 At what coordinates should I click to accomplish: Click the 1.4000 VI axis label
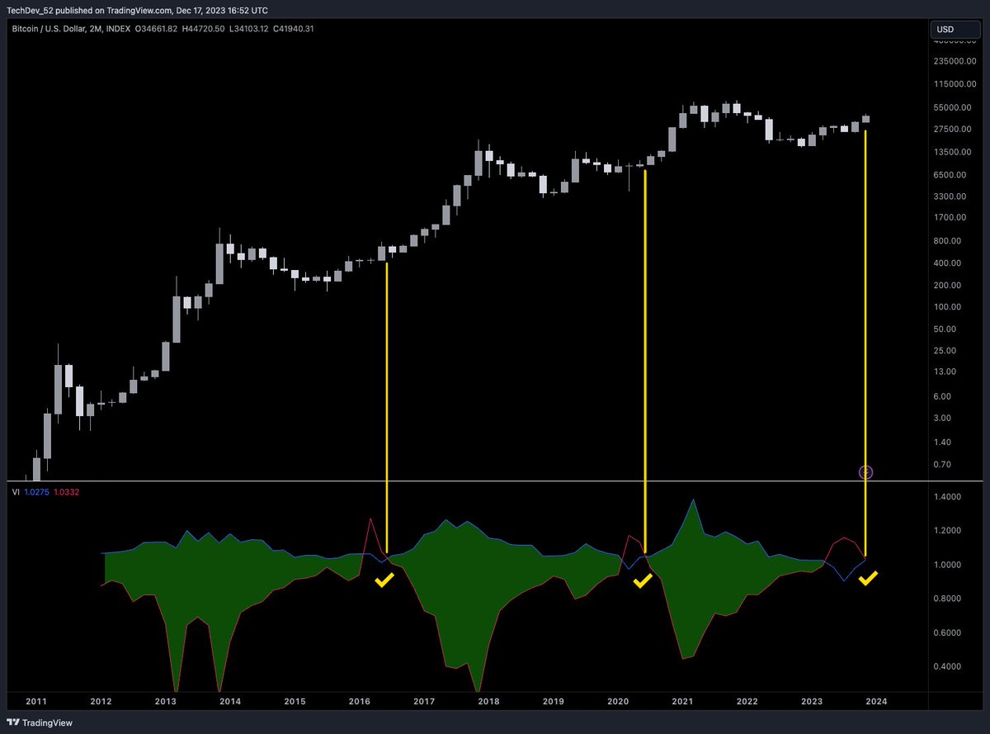(x=947, y=497)
